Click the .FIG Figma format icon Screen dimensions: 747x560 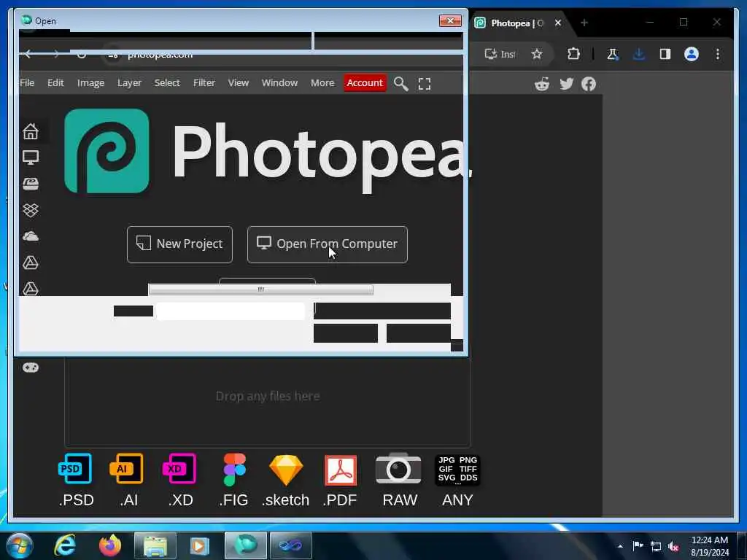pos(234,469)
